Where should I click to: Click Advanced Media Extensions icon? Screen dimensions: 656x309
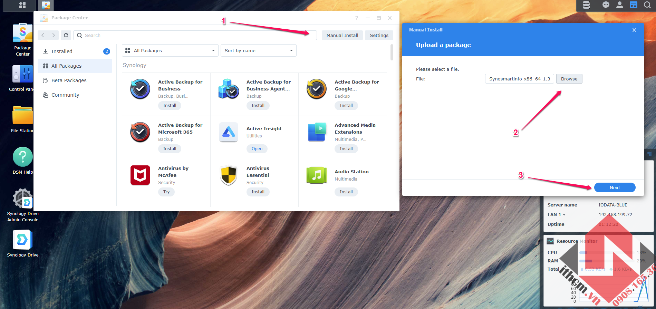[x=317, y=132]
